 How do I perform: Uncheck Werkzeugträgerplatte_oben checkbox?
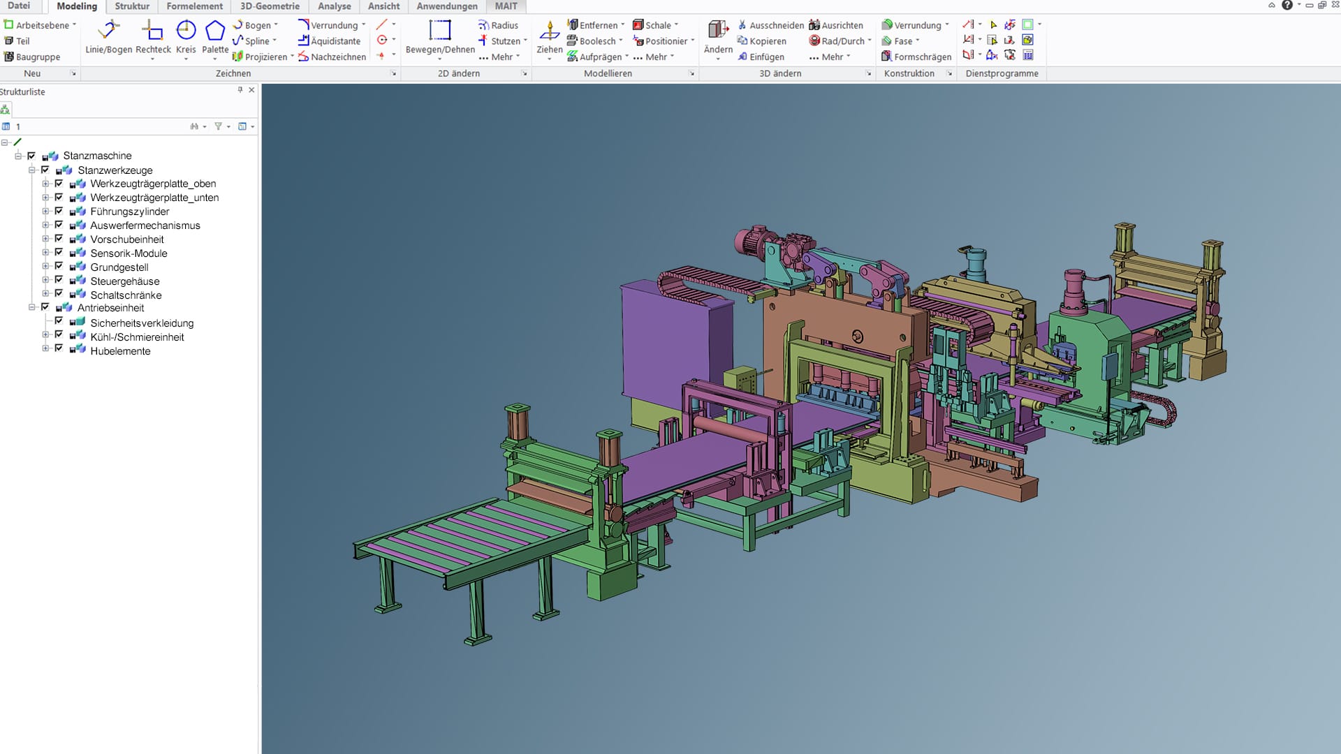[59, 184]
